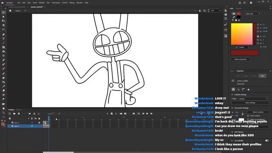Select the G green radio button

click(x=258, y=40)
